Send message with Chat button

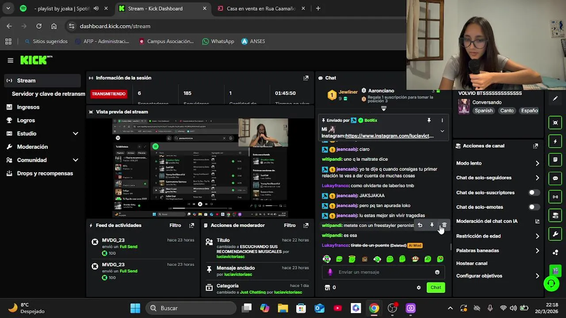[436, 288]
